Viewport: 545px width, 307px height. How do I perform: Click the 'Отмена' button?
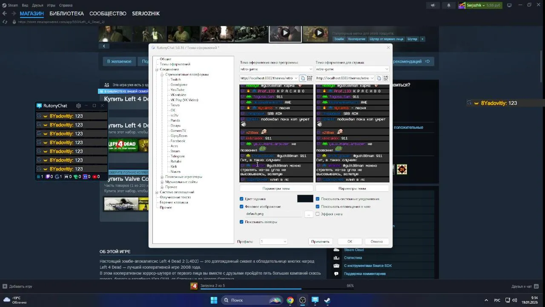pyautogui.click(x=376, y=242)
